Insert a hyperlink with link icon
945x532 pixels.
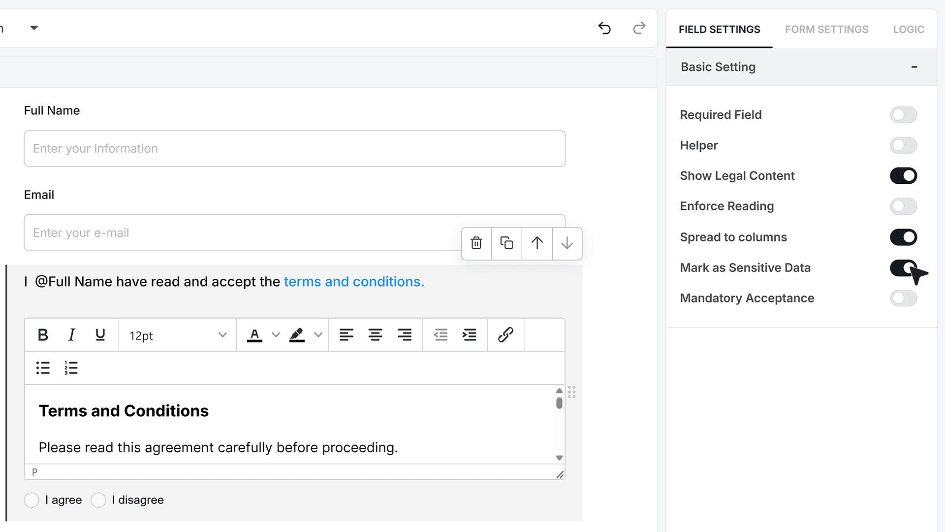click(x=505, y=335)
